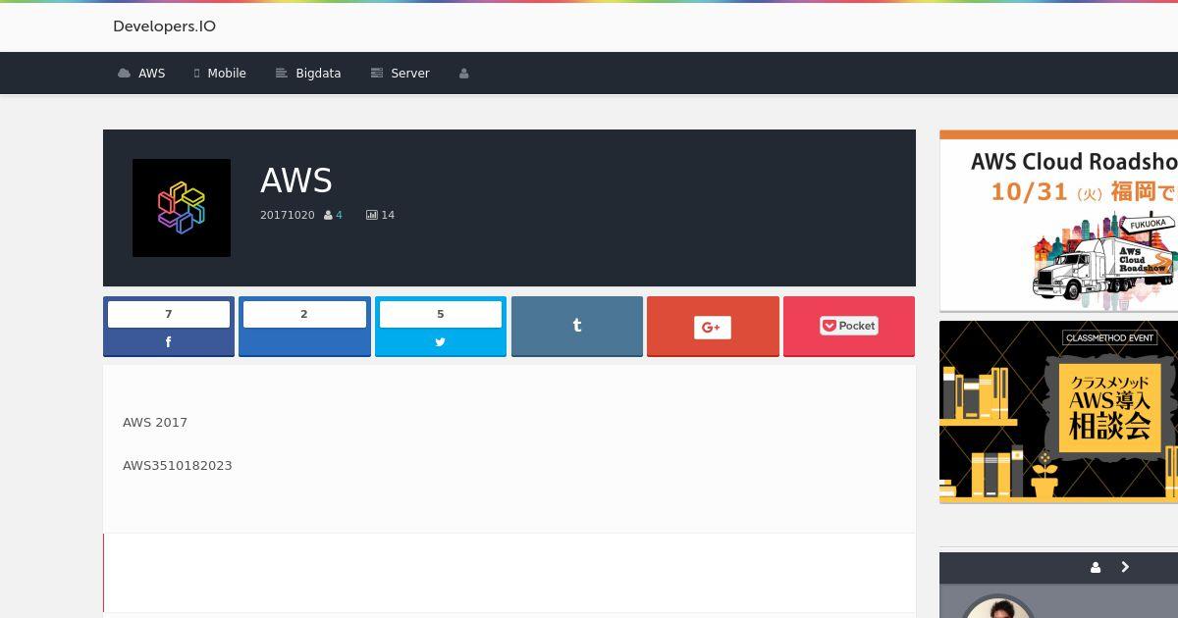Share on Facebook button with count 7
Image resolution: width=1178 pixels, height=618 pixels.
(x=169, y=327)
